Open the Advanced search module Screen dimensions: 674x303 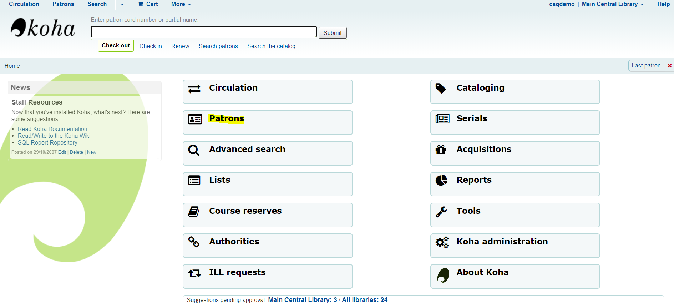coord(268,153)
